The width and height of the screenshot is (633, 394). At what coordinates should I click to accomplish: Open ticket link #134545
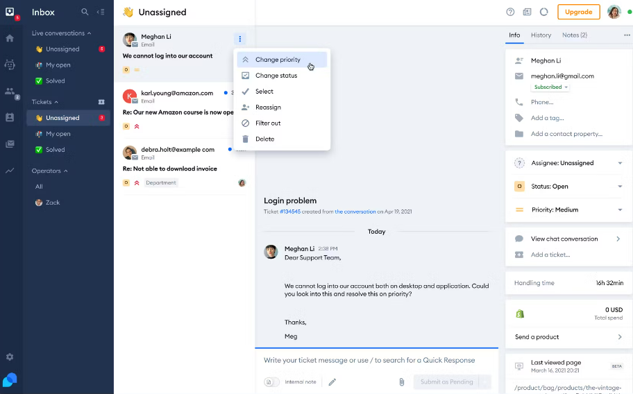(x=290, y=212)
